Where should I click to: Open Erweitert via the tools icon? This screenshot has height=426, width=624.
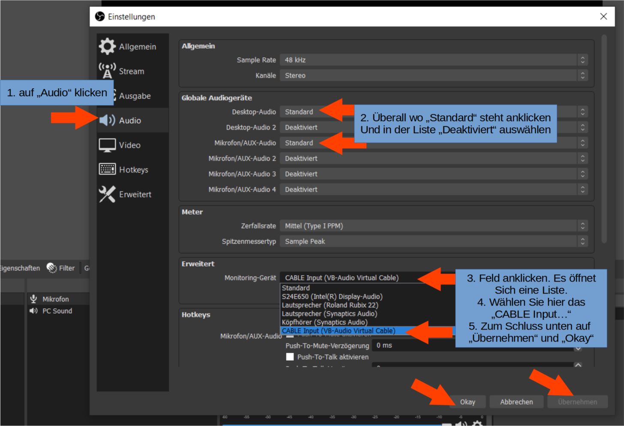(107, 194)
